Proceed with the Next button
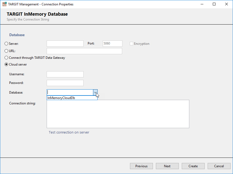 tap(167, 166)
